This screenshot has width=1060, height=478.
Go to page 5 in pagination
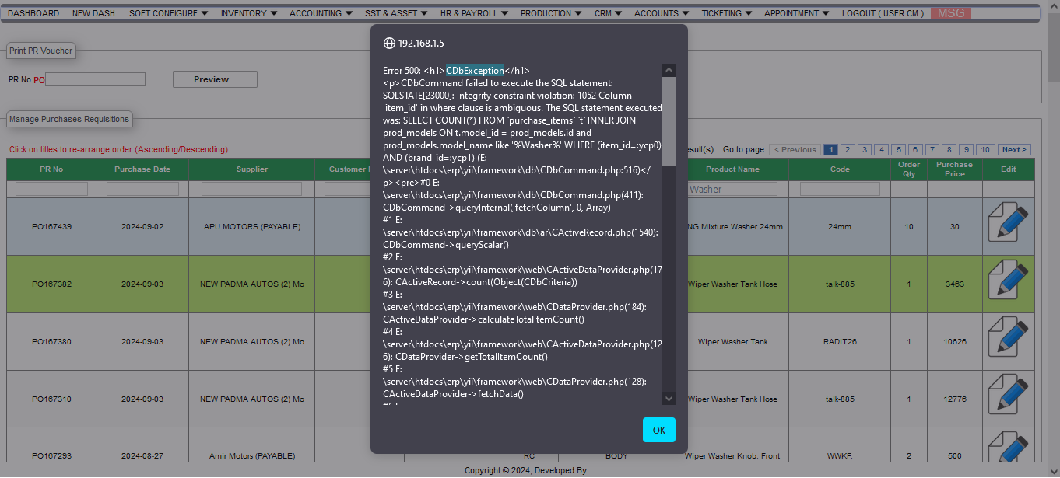(x=898, y=150)
